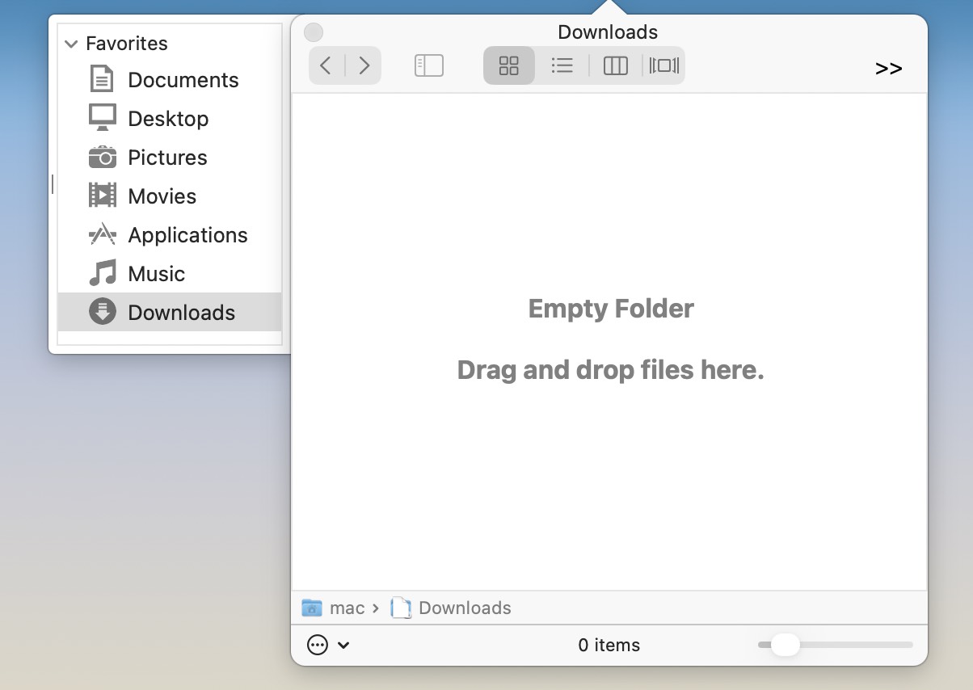Switch to column view
This screenshot has height=690, width=973.
pos(615,65)
